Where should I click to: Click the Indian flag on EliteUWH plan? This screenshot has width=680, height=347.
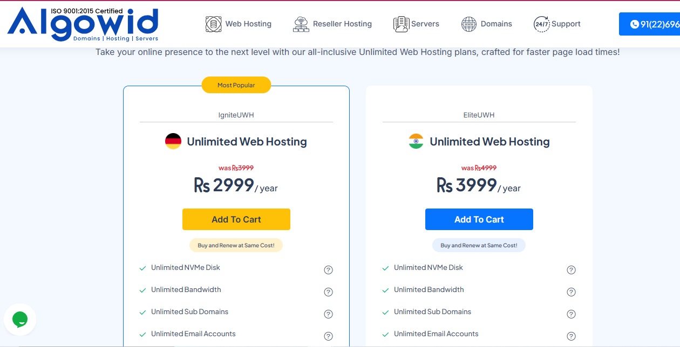click(x=416, y=142)
